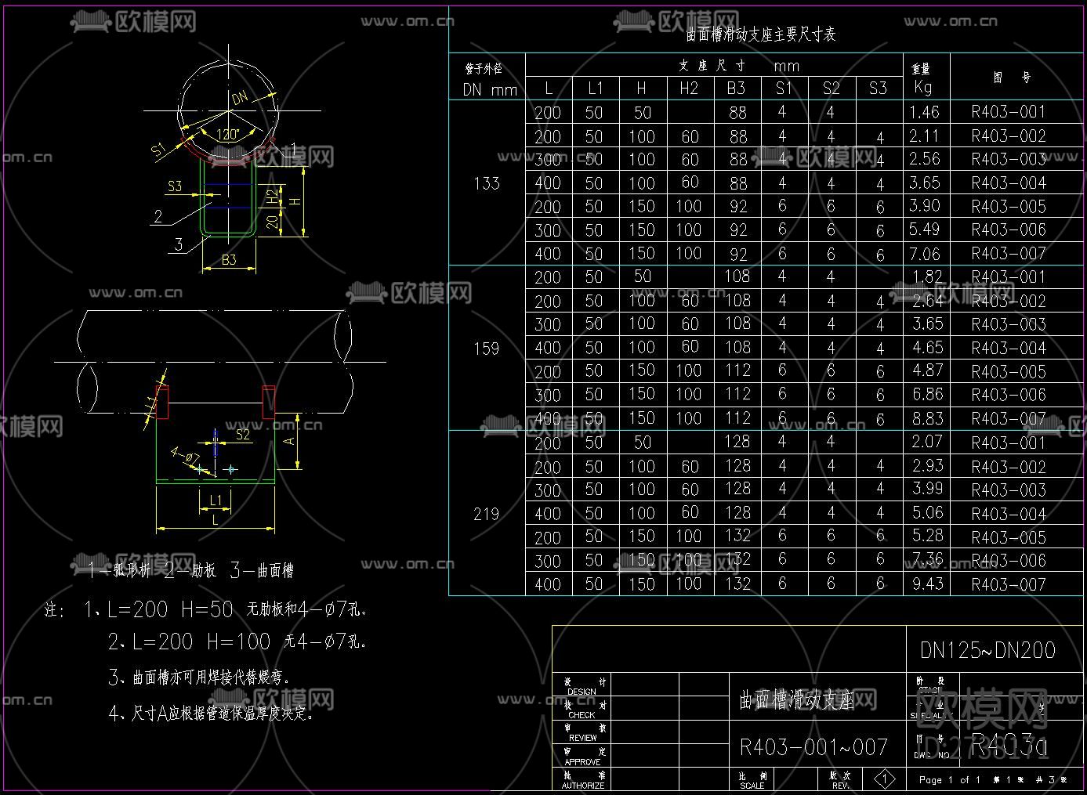Click the DN diameter label inside the circle
1087x795 pixels.
240,98
